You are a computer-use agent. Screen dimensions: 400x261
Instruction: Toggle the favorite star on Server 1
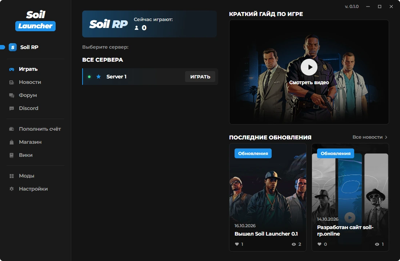coord(99,76)
